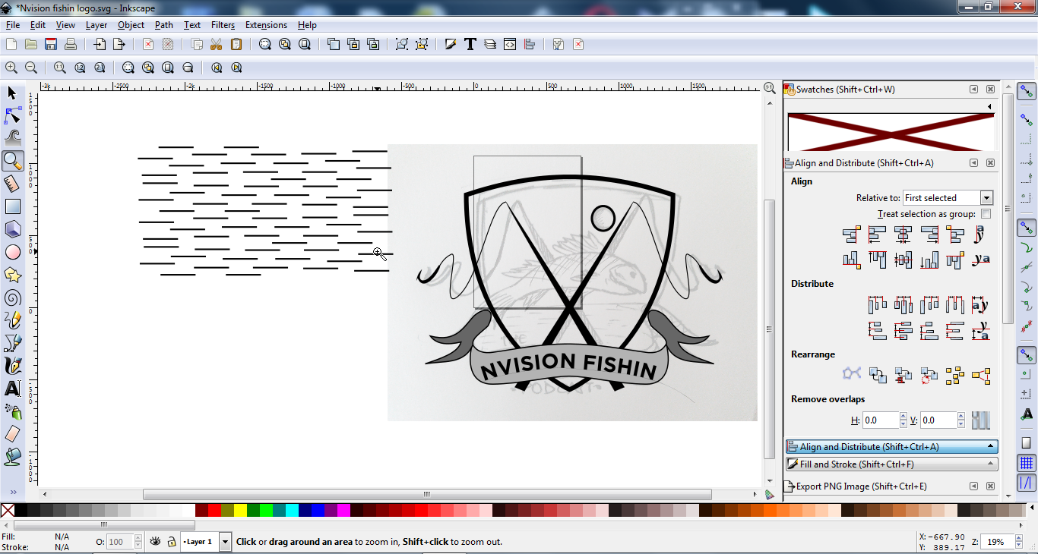
Task: Open the Relative to dropdown
Action: coord(948,198)
